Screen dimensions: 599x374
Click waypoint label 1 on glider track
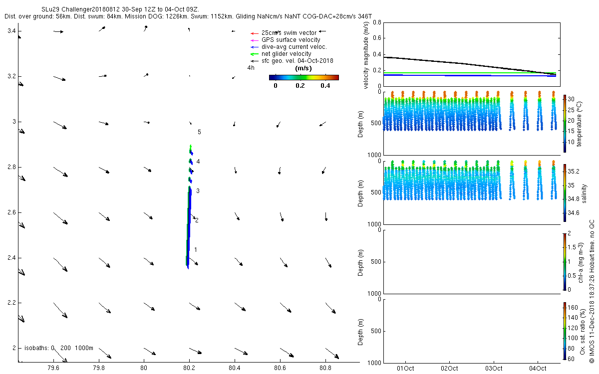point(196,250)
